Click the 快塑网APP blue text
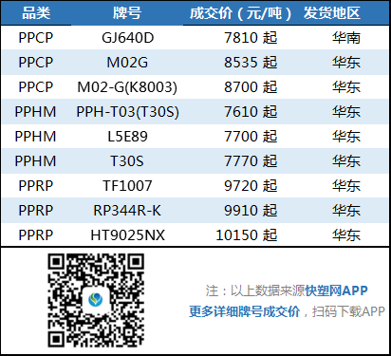This screenshot has height=356, width=391. tap(336, 290)
